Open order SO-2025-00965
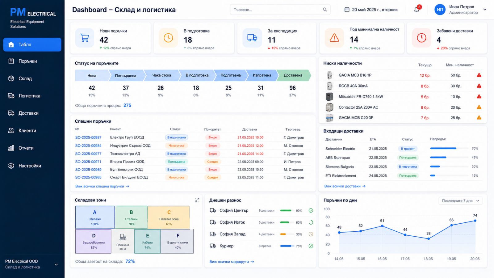 click(x=88, y=177)
